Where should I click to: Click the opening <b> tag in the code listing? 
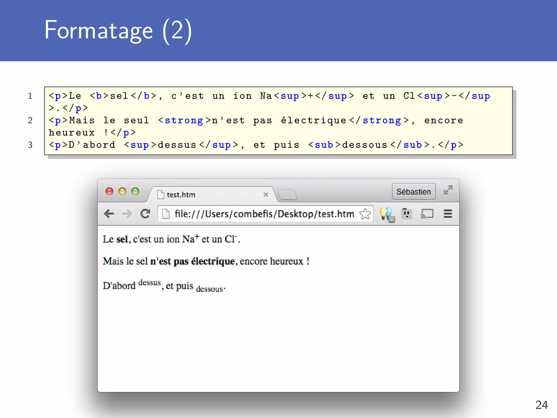click(x=99, y=96)
